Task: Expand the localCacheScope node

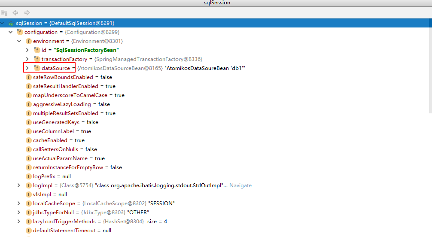Action: tap(19, 204)
